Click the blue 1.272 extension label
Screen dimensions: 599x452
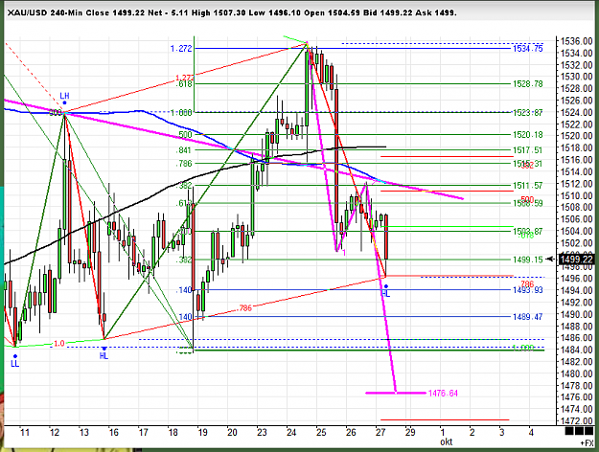tap(181, 49)
